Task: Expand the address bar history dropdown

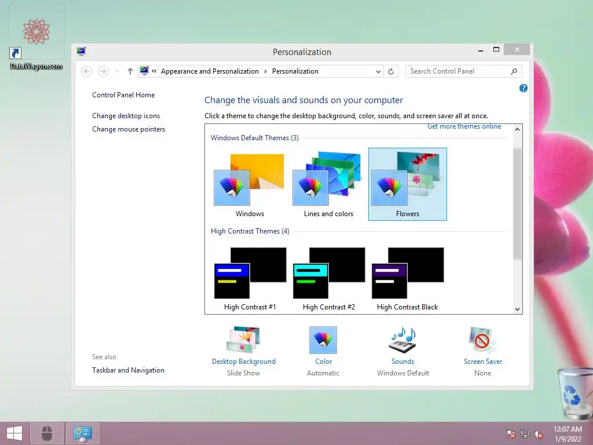Action: tap(378, 71)
